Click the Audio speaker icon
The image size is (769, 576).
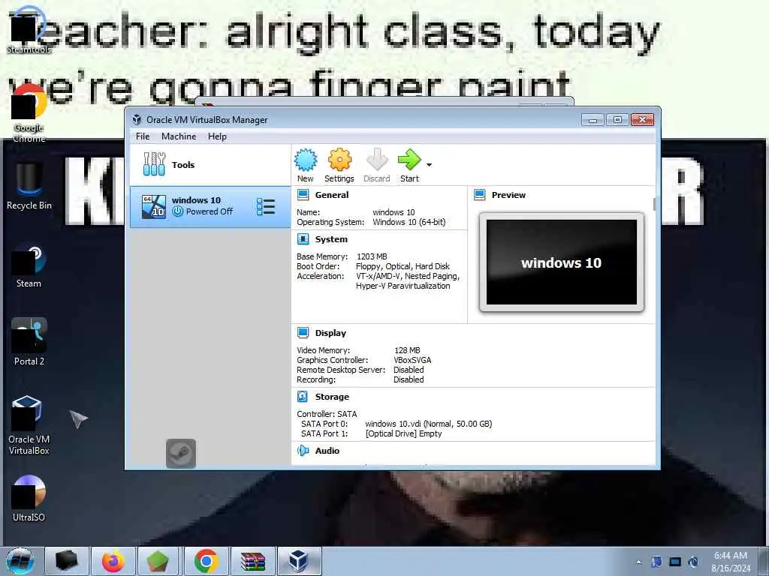click(x=303, y=451)
